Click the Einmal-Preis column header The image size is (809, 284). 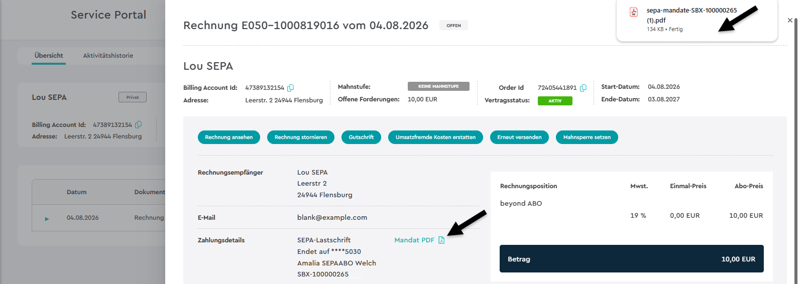click(688, 186)
